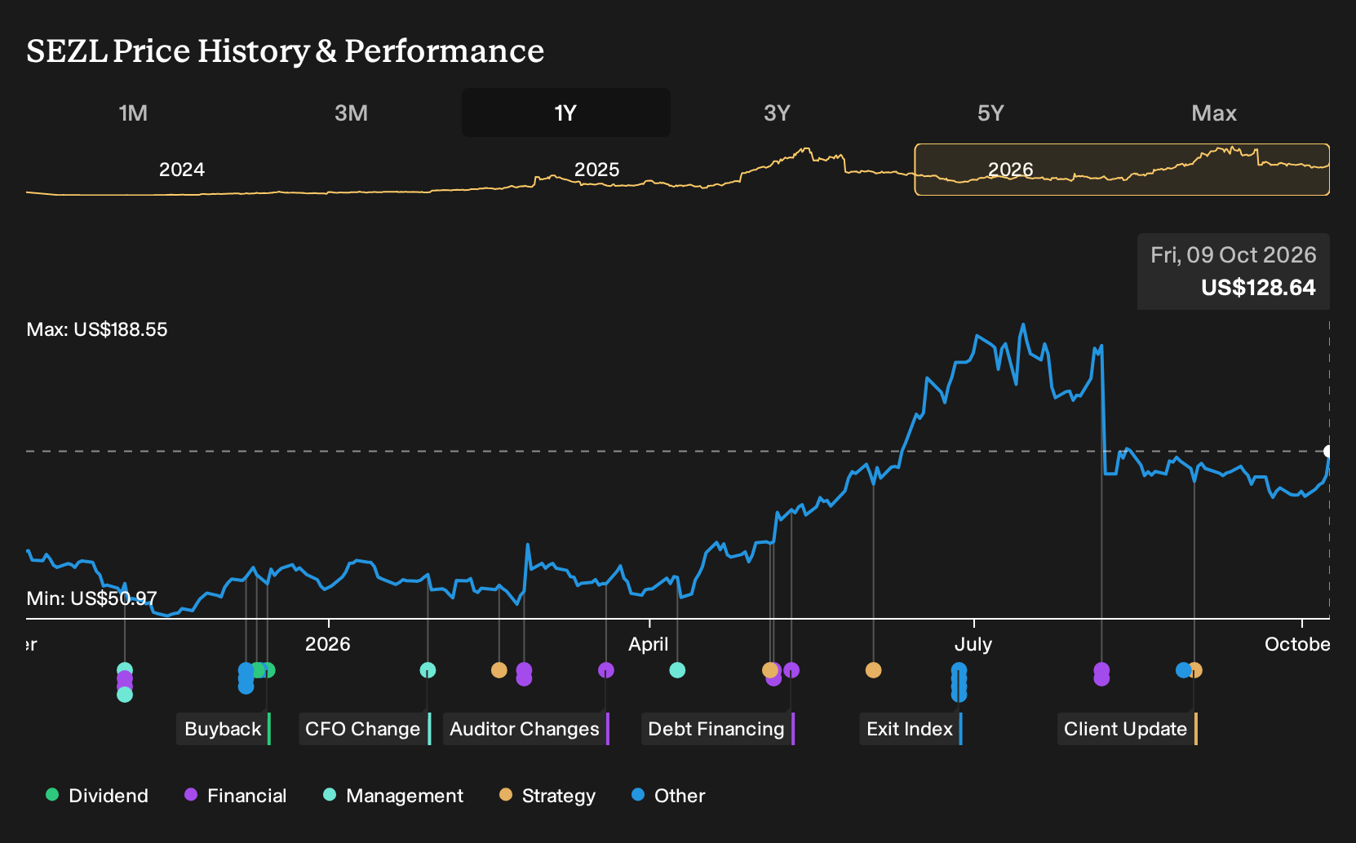Image resolution: width=1356 pixels, height=843 pixels.
Task: Open the Buyback event label
Action: [224, 729]
